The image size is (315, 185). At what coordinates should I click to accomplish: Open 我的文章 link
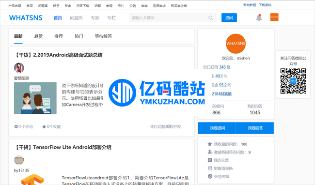(x=221, y=160)
